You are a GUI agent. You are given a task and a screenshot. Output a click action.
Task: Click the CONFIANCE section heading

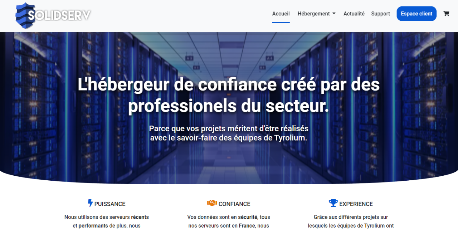[x=235, y=204]
